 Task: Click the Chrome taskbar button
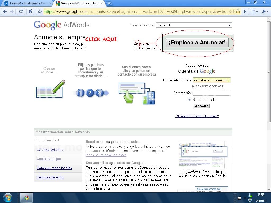[x=26, y=198]
